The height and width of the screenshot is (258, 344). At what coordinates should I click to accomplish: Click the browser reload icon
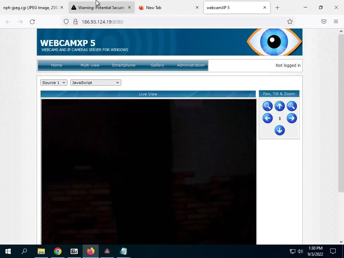[x=32, y=22]
